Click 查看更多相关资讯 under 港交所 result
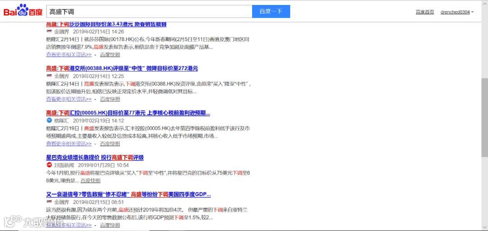488x231 pixels. [x=69, y=99]
